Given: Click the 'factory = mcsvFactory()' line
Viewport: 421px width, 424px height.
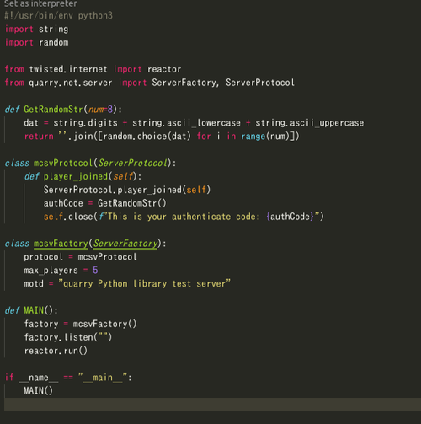Looking at the screenshot, I should coord(80,324).
